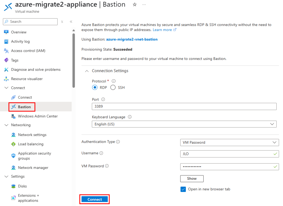Open Diagnose and solve problems
The image size is (283, 206).
coord(36,69)
